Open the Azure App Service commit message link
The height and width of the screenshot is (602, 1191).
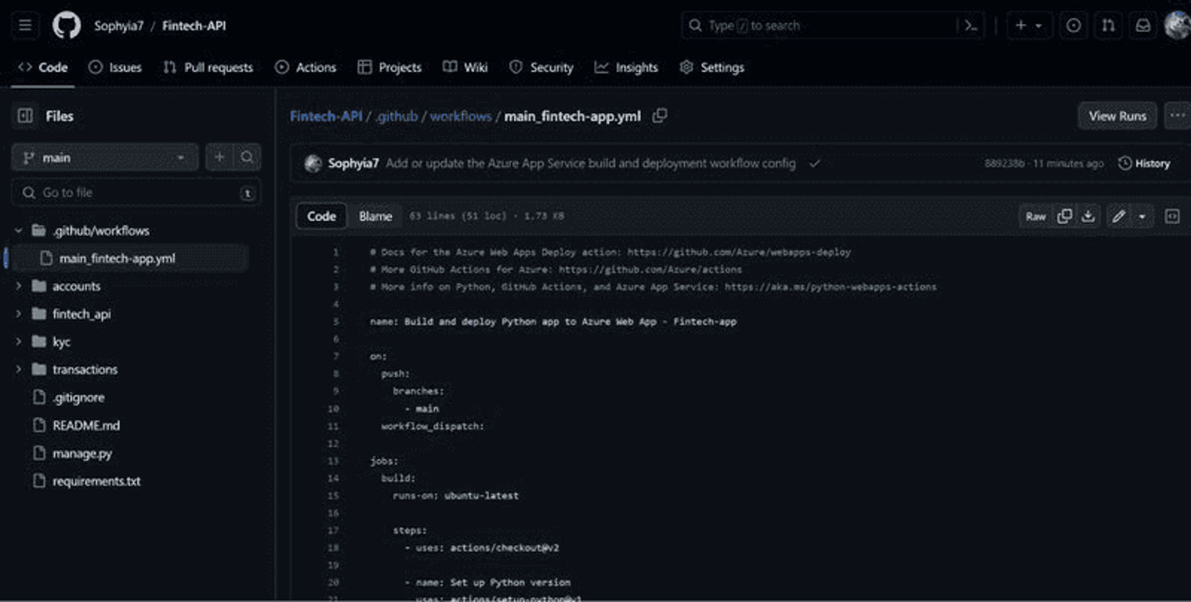tap(591, 164)
